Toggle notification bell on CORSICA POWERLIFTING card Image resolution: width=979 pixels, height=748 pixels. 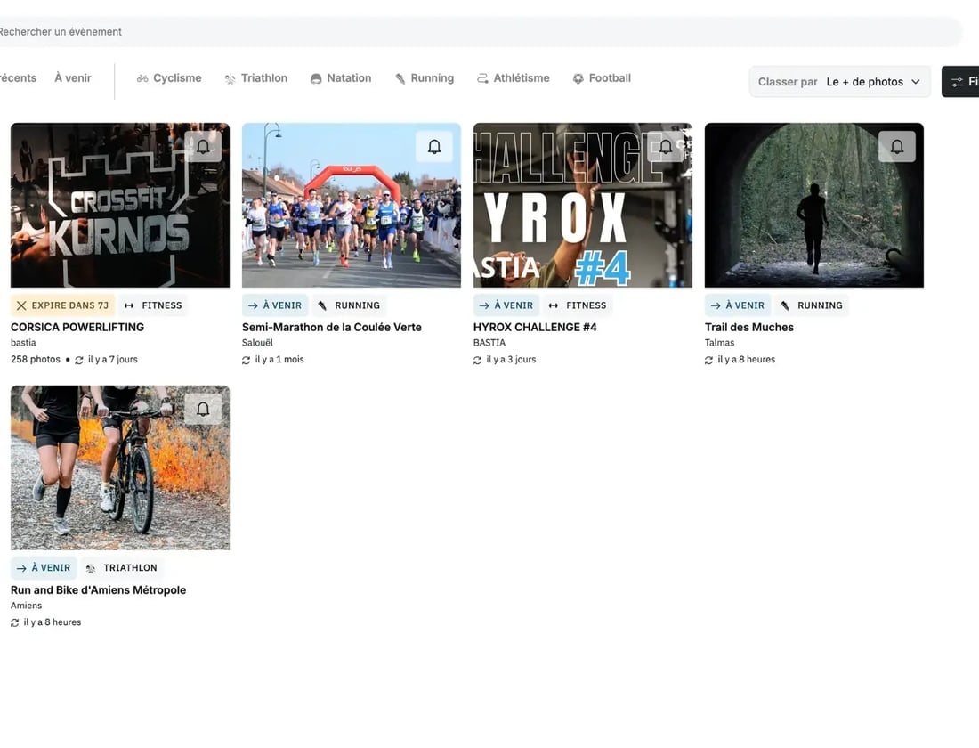[203, 147]
